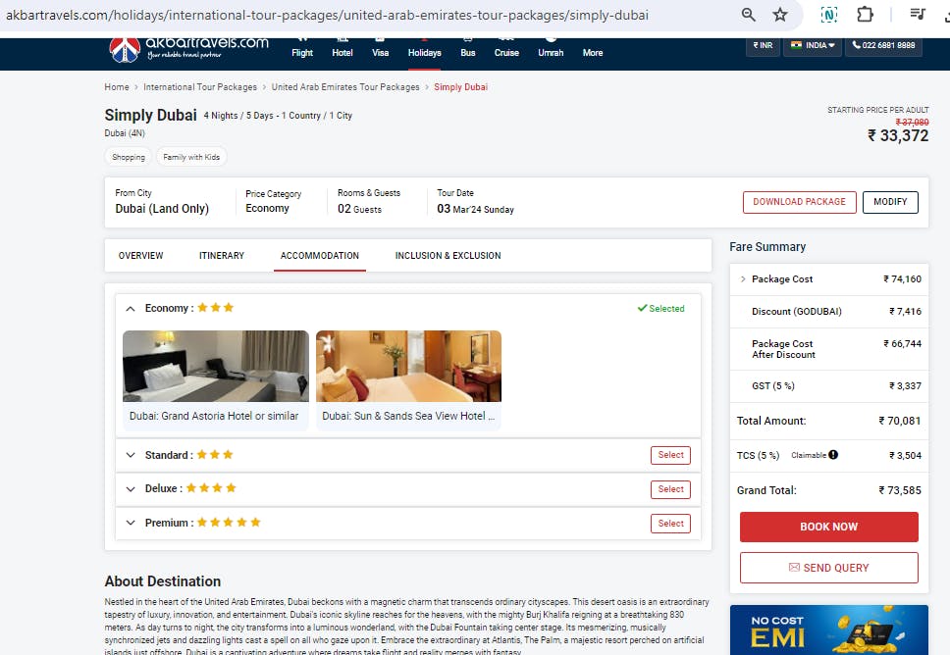
Task: Open the No Cost EMI banner
Action: (829, 630)
